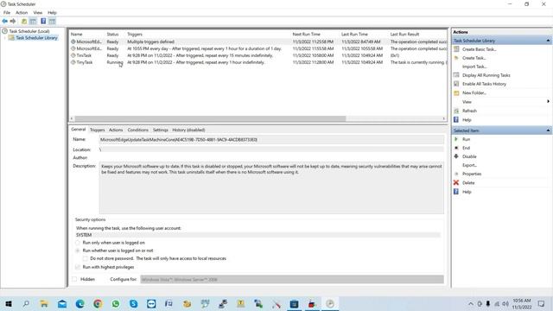Viewport: 553px width, 311px height.
Task: Click the Up One Level folder toolbar icon
Action: click(x=24, y=22)
